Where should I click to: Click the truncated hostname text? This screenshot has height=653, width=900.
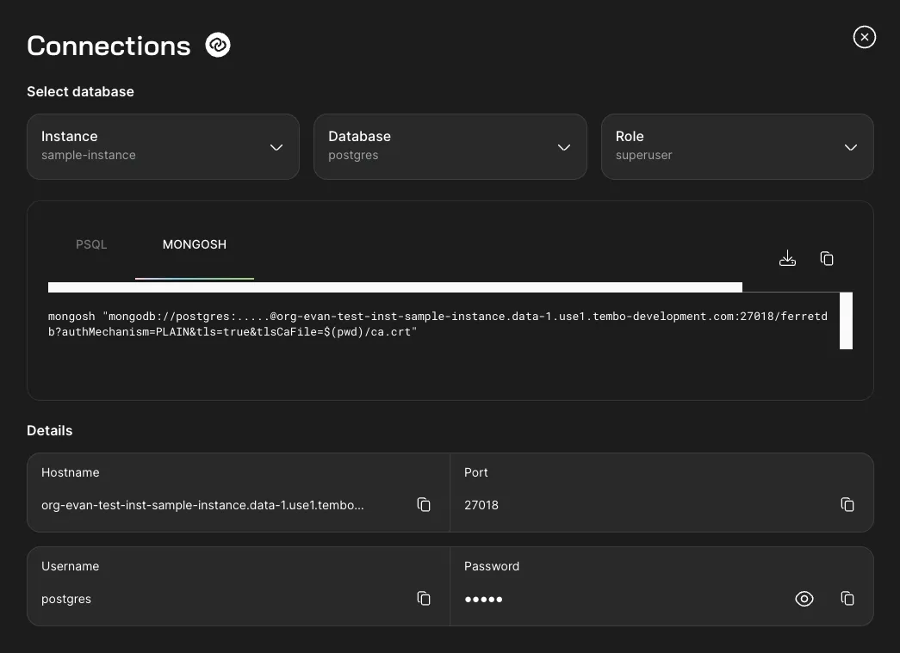click(202, 505)
